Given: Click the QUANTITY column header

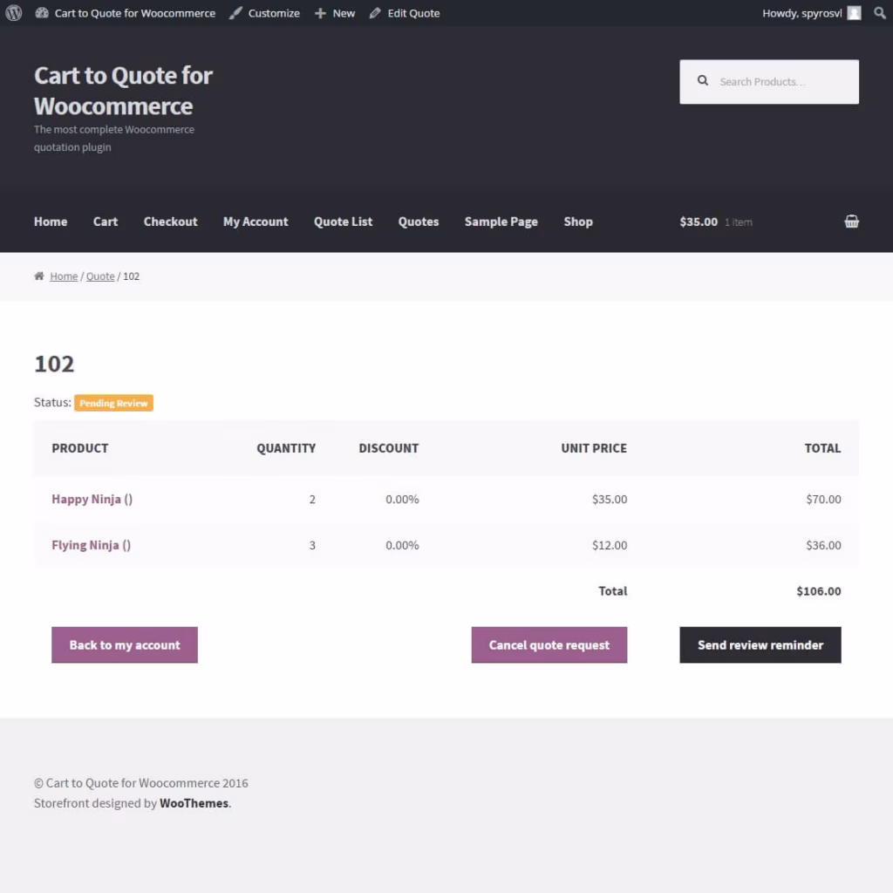Looking at the screenshot, I should (286, 448).
